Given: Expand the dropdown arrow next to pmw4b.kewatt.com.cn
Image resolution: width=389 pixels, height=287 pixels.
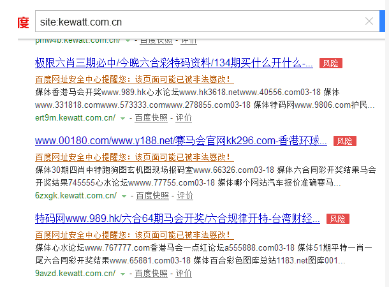Looking at the screenshot, I should click(x=128, y=40).
